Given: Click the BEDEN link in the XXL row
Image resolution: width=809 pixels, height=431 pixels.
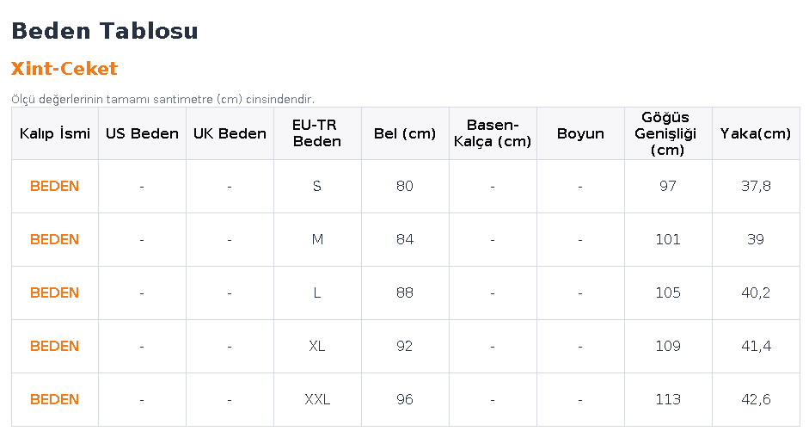Looking at the screenshot, I should [x=54, y=399].
